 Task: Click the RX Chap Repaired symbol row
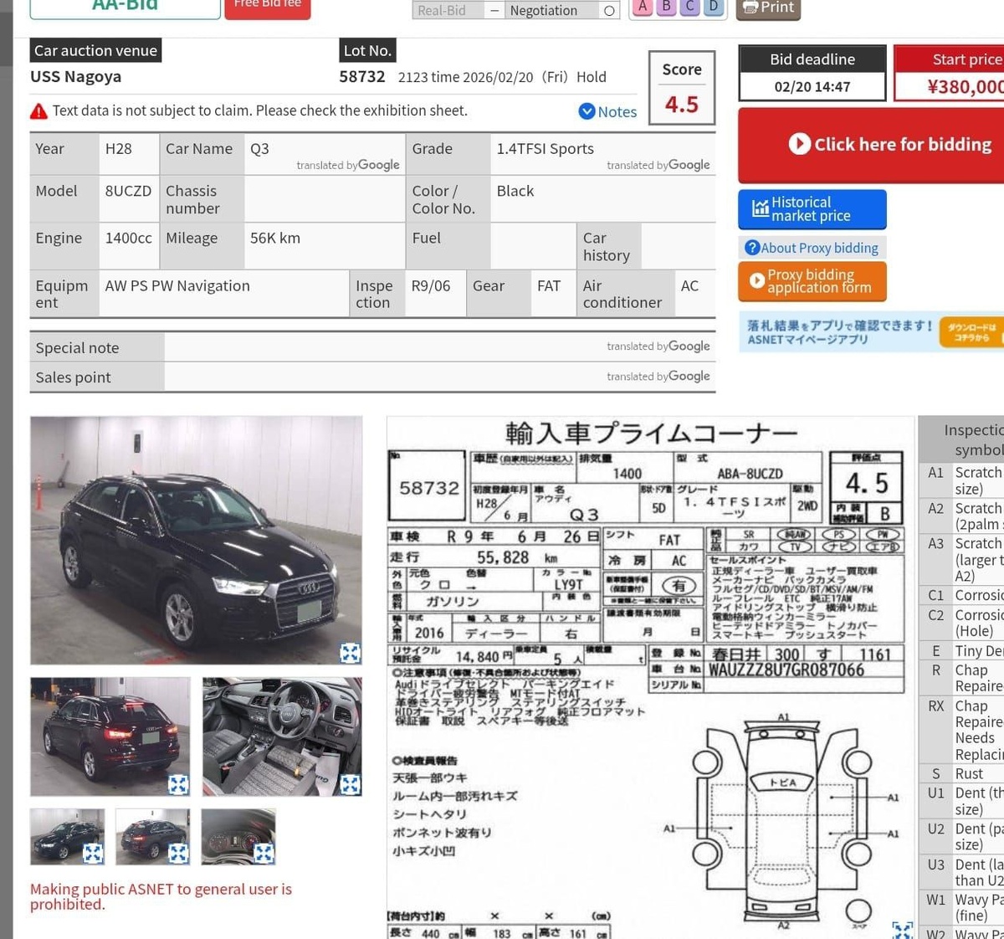[961, 730]
